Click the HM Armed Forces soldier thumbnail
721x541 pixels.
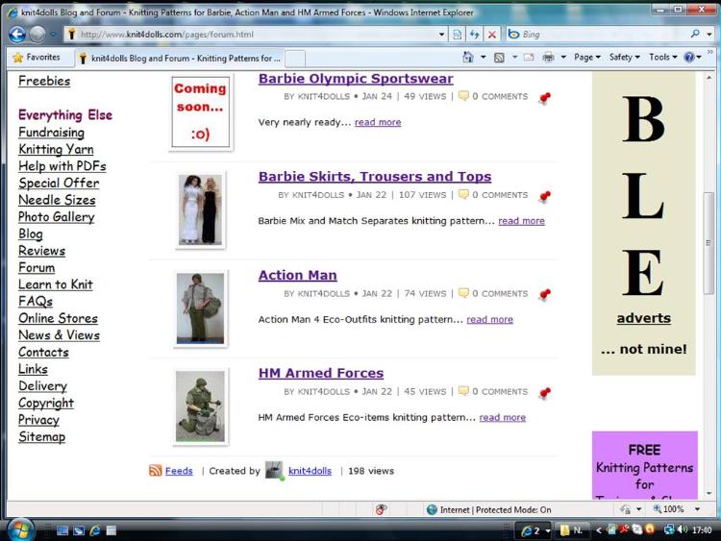coord(200,406)
